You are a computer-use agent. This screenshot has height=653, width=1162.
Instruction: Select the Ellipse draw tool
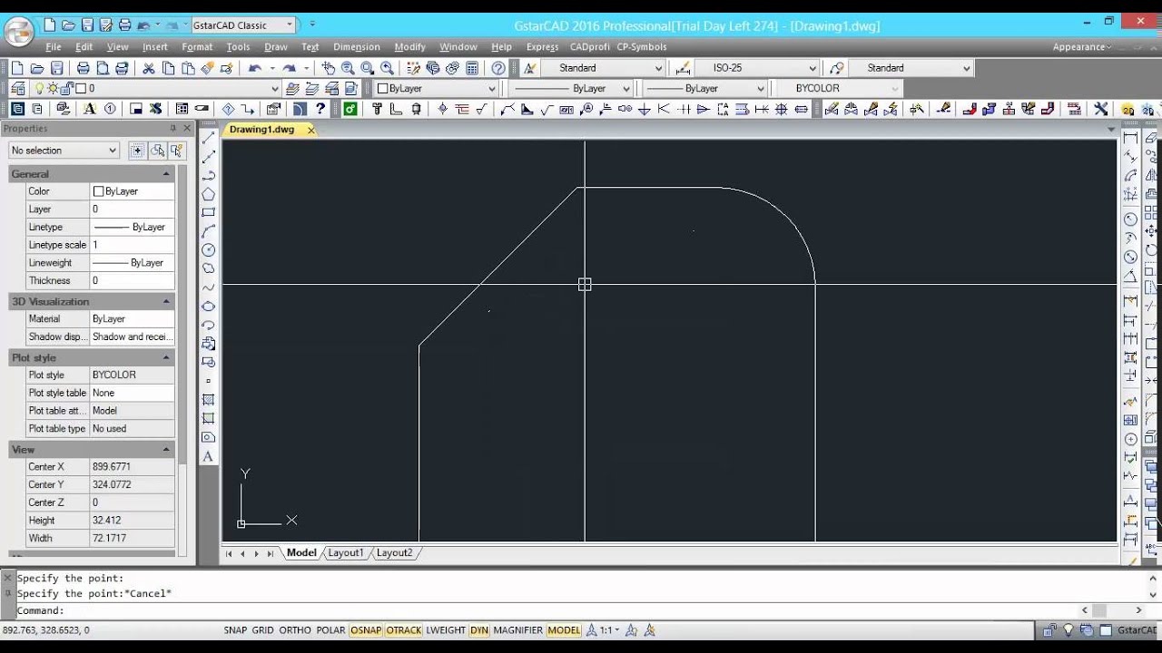pyautogui.click(x=209, y=307)
